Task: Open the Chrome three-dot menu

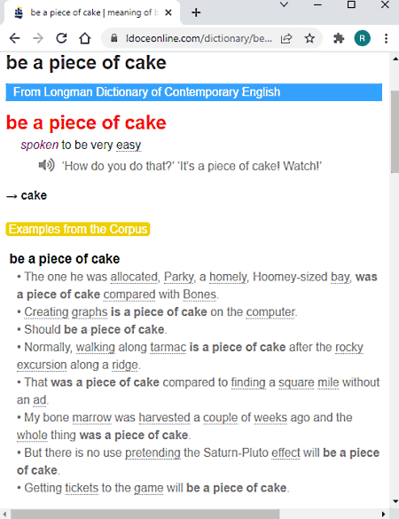Action: [386, 39]
